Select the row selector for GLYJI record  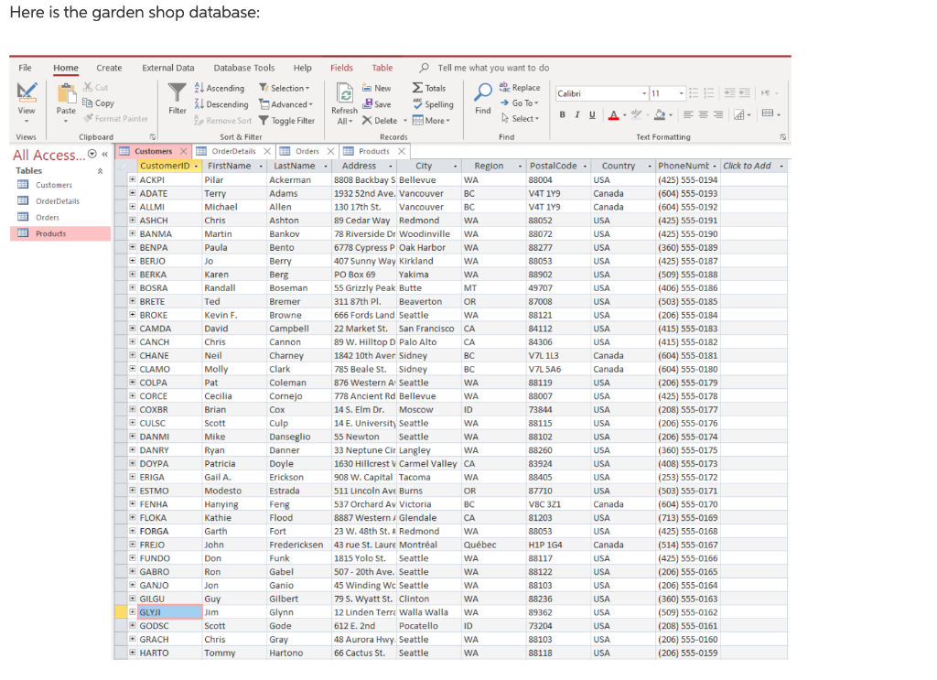pos(121,612)
